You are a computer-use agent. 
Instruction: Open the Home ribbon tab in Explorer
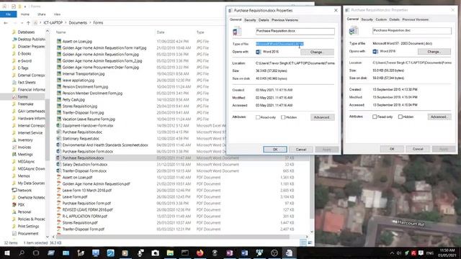[25, 14]
